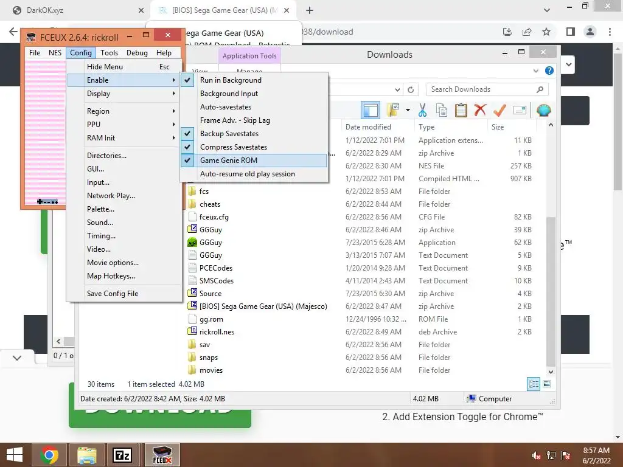The width and height of the screenshot is (623, 467).
Task: Open the Tools menu in FCEUX
Action: pyautogui.click(x=109, y=53)
